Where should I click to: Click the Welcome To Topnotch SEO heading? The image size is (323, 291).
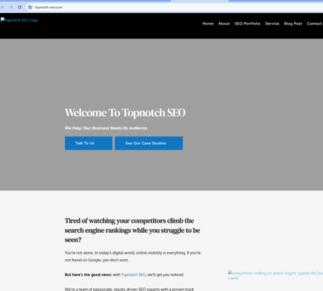[x=125, y=113]
